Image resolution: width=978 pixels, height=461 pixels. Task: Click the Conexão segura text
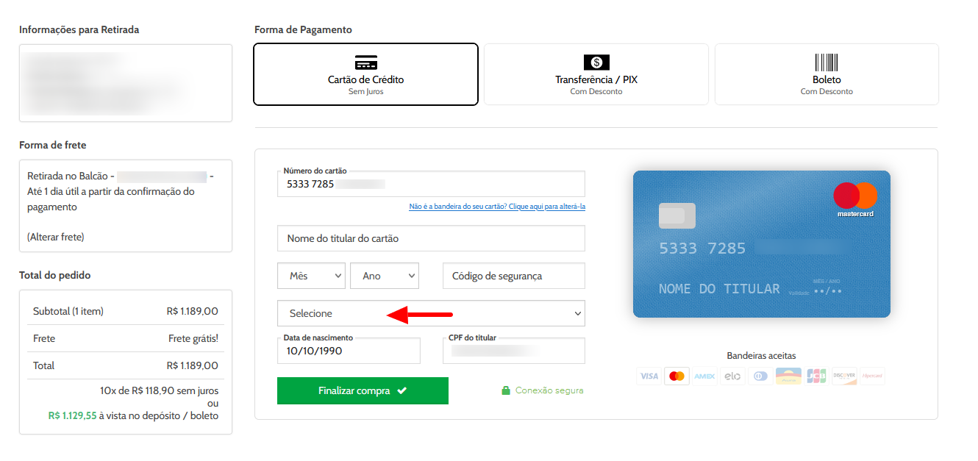[x=549, y=390]
